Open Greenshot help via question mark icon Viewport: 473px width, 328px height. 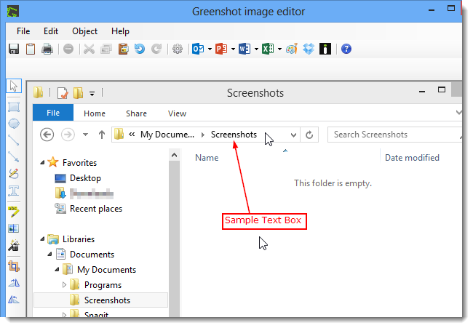coord(346,49)
